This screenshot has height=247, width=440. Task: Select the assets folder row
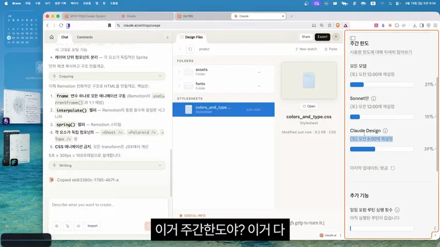coord(224,72)
